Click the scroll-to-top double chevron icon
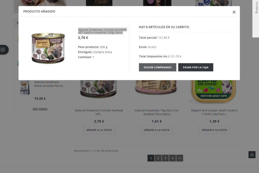The image size is (259, 173). 252,155
